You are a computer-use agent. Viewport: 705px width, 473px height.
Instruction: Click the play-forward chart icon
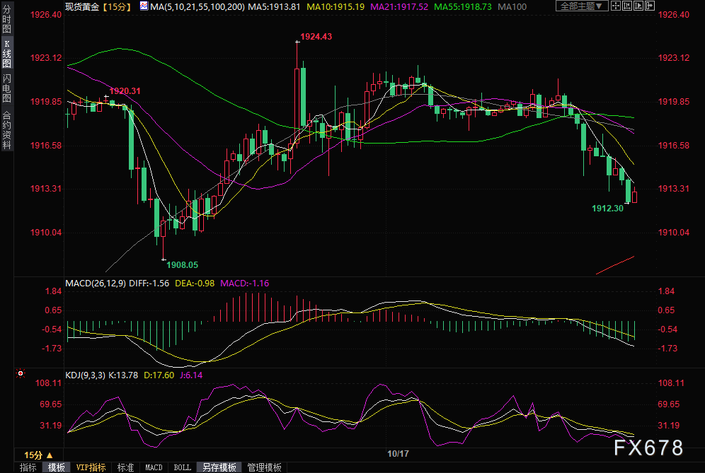[x=638, y=6]
